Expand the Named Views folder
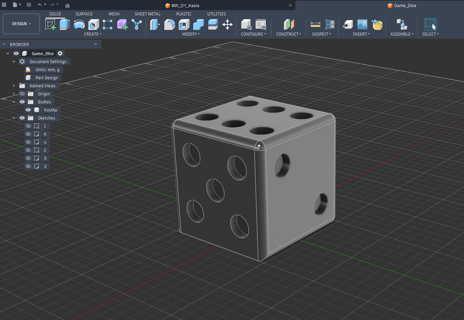 coord(14,86)
